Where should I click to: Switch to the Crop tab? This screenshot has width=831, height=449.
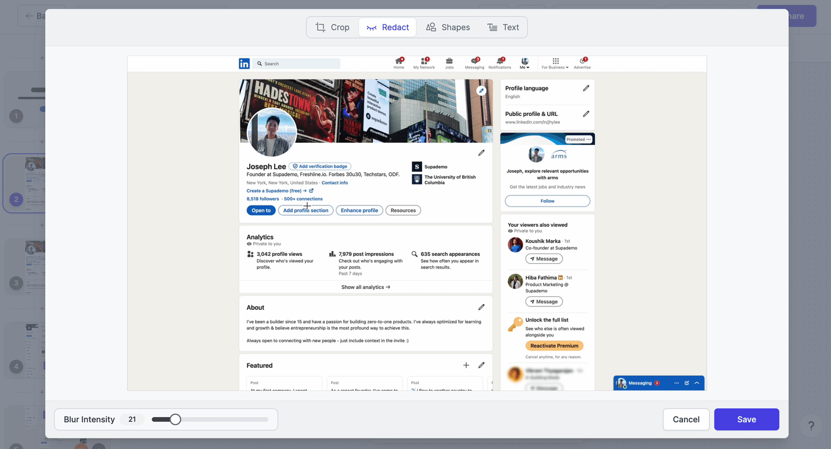332,27
